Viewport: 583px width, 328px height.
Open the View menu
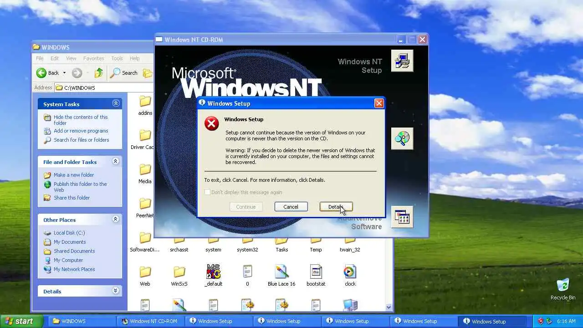point(71,58)
